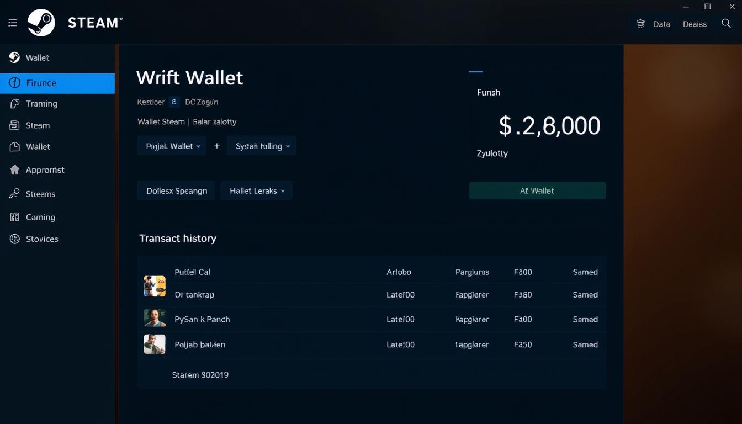Select the Data menu item
Image resolution: width=742 pixels, height=424 pixels.
point(661,24)
